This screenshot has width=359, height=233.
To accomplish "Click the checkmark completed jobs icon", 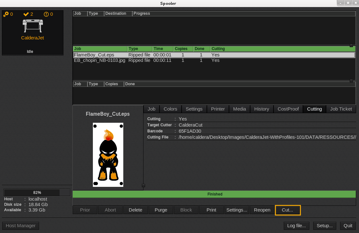I will tap(26, 14).
